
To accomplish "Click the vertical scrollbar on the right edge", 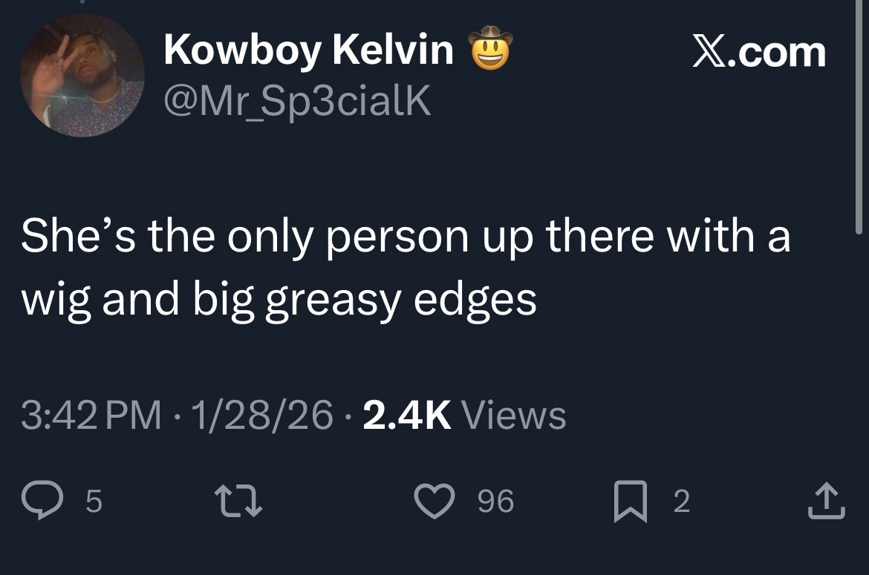I will tap(859, 119).
